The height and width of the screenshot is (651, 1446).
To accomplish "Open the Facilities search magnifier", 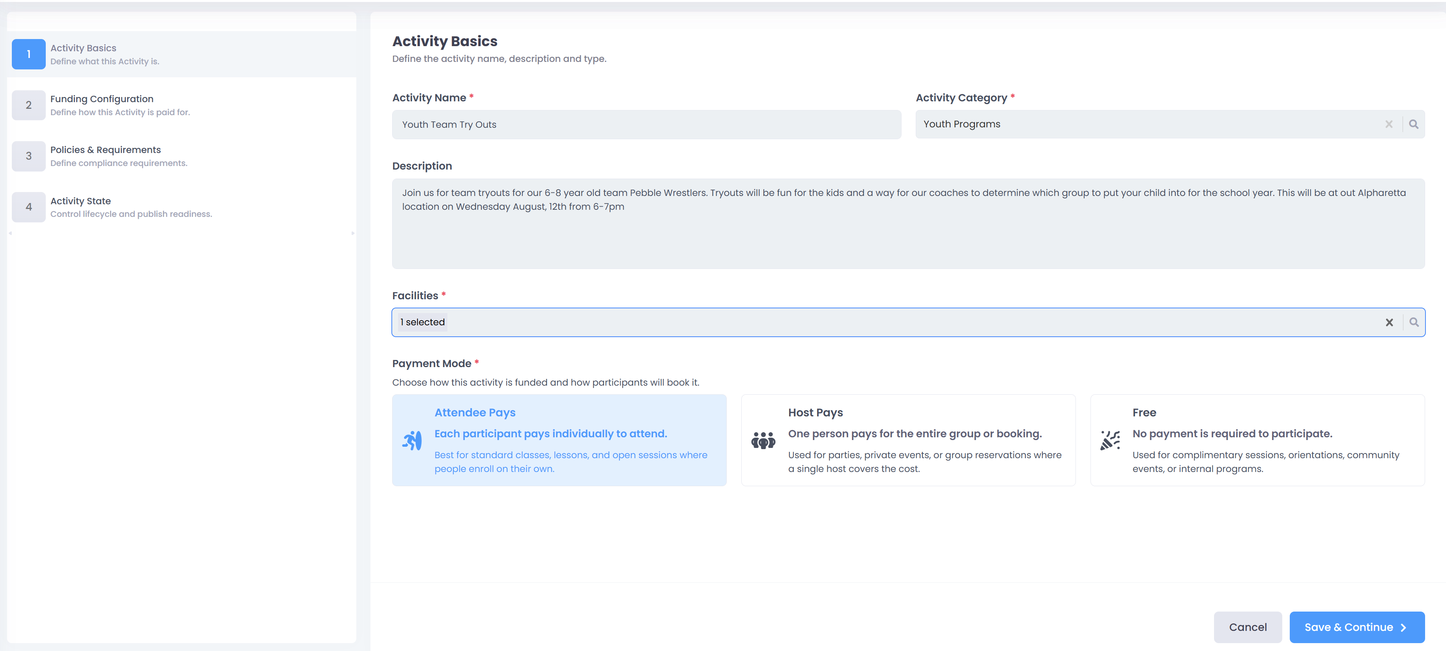I will coord(1413,322).
